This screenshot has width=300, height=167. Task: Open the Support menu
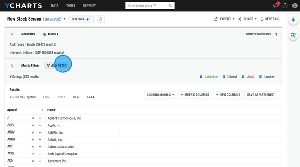pos(90,5)
